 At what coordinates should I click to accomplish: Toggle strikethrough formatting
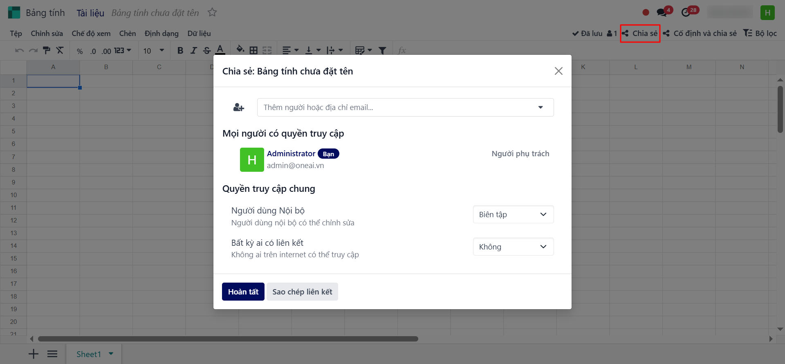pos(207,50)
